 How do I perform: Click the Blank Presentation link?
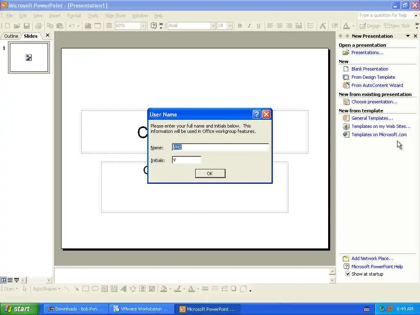(x=370, y=69)
